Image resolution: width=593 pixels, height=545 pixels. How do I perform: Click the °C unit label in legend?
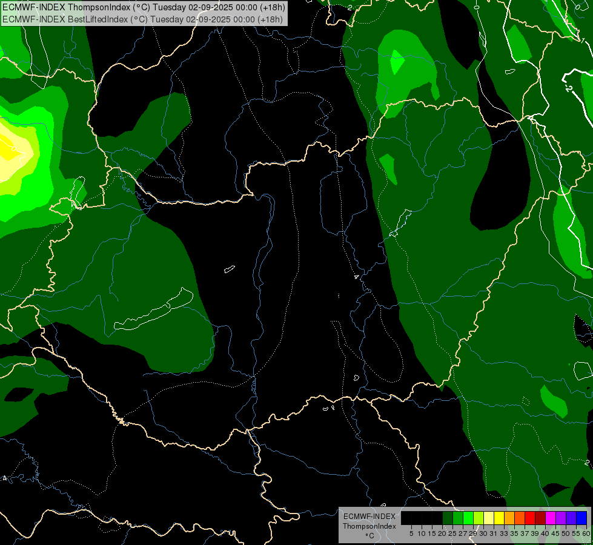tap(369, 536)
